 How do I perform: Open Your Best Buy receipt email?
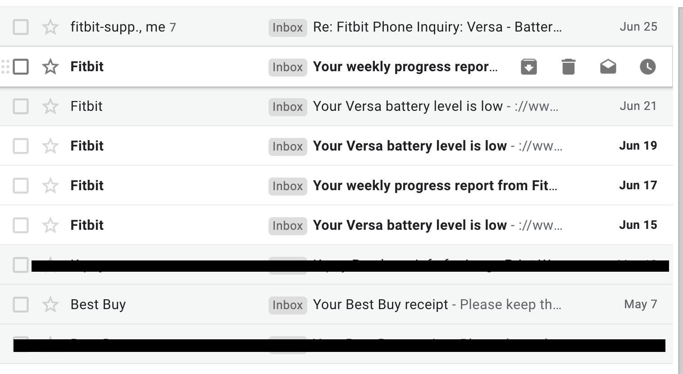(381, 305)
